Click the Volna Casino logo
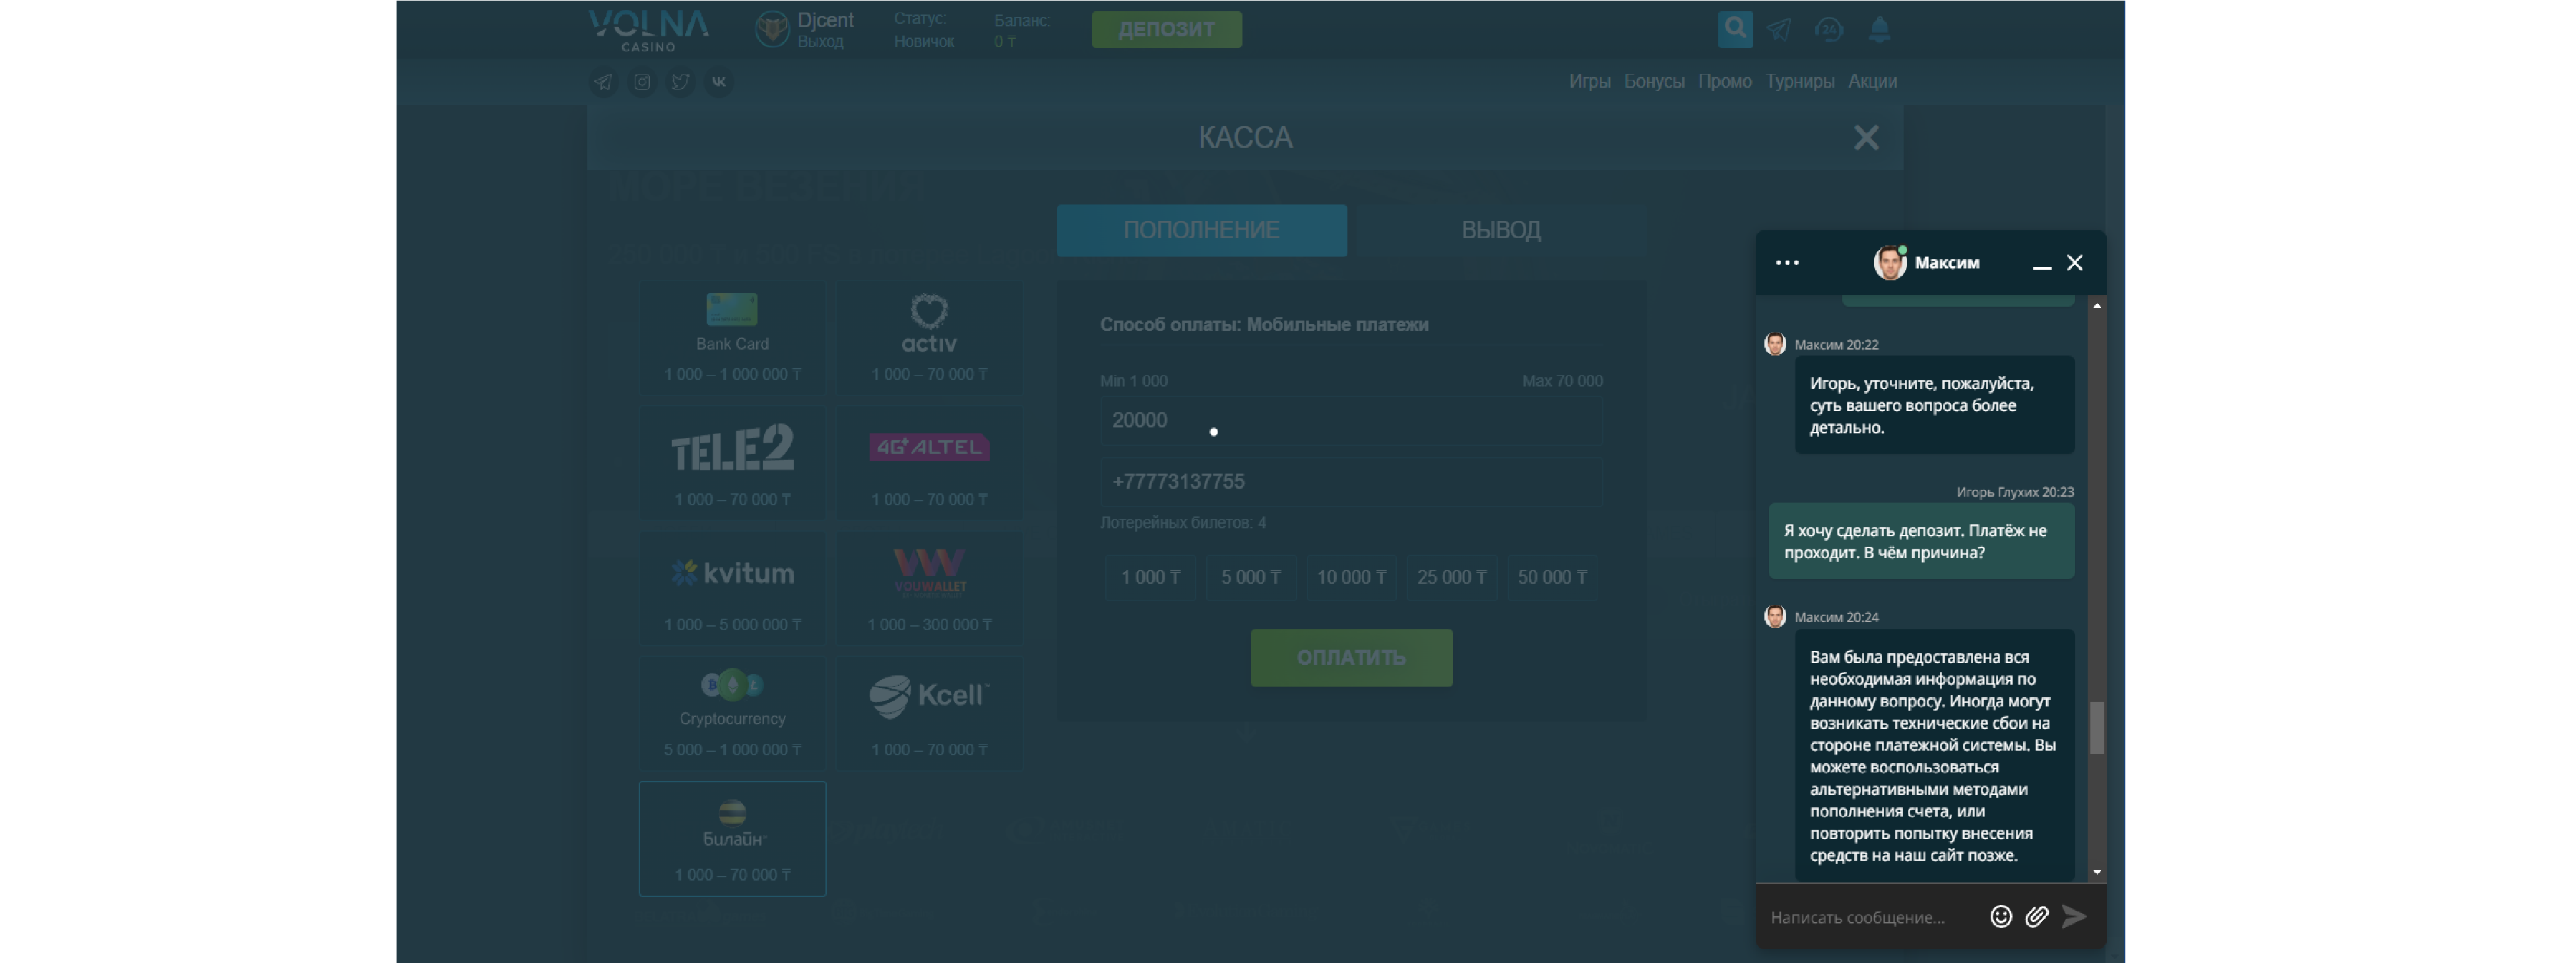The width and height of the screenshot is (2576, 963). [649, 30]
